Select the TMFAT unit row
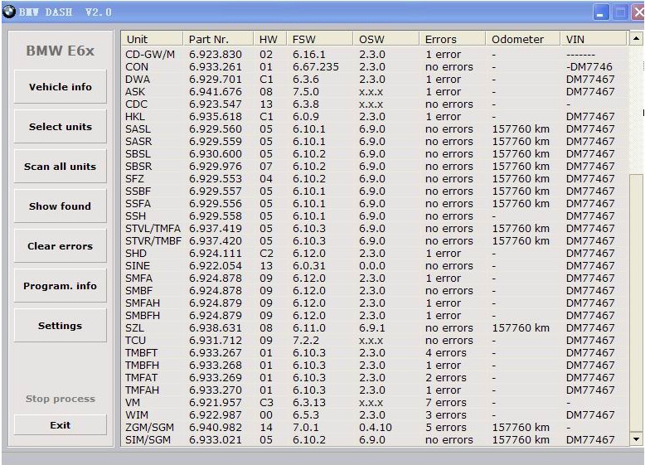Screen dimensions: 645x465 [x=375, y=377]
